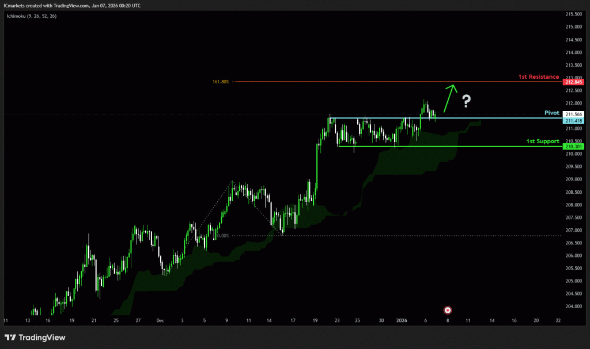This screenshot has height=349, width=590.
Task: Click the 0.00% Fibonacci level label
Action: point(222,236)
